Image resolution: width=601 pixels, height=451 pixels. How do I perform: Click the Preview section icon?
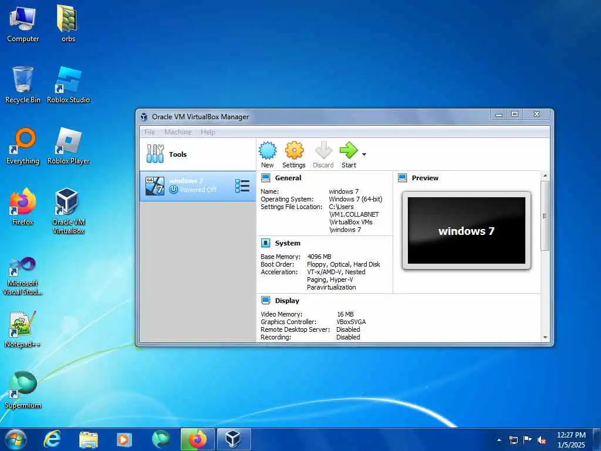coord(403,177)
